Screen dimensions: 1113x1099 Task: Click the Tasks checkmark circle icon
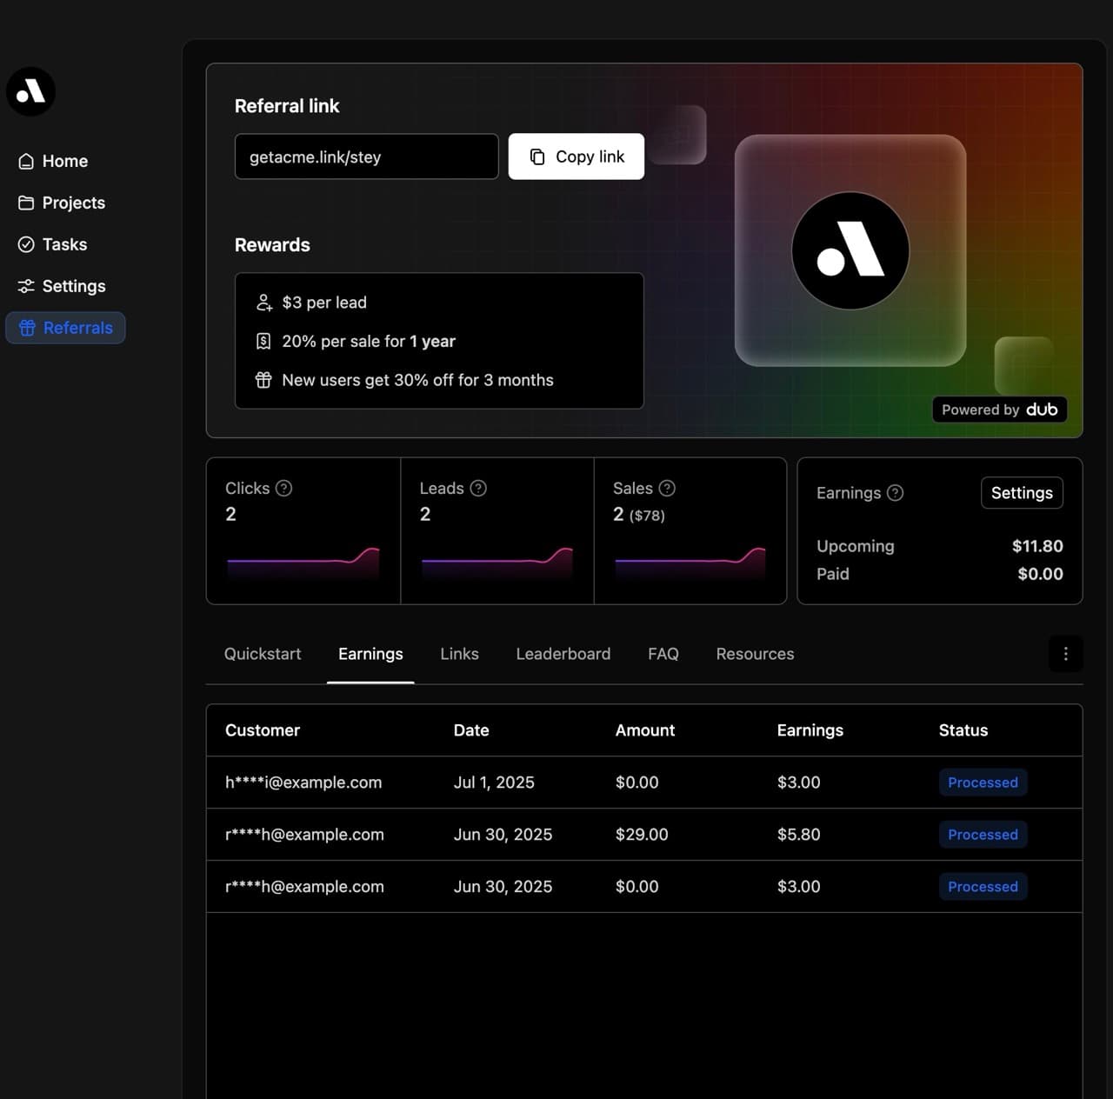tap(26, 244)
